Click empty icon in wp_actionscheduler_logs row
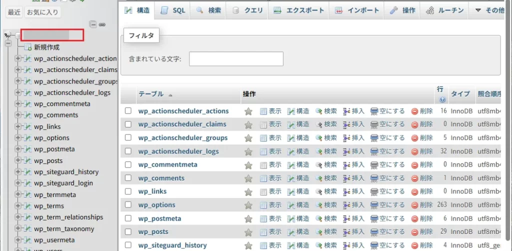512x251 pixels. coord(374,151)
